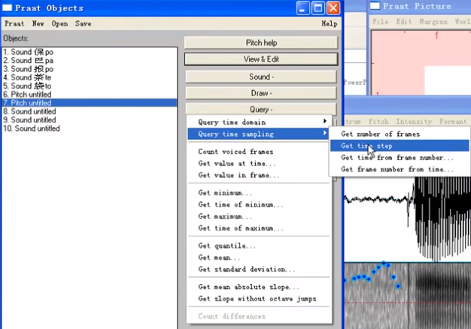Select Get minimum... command

[x=260, y=192]
